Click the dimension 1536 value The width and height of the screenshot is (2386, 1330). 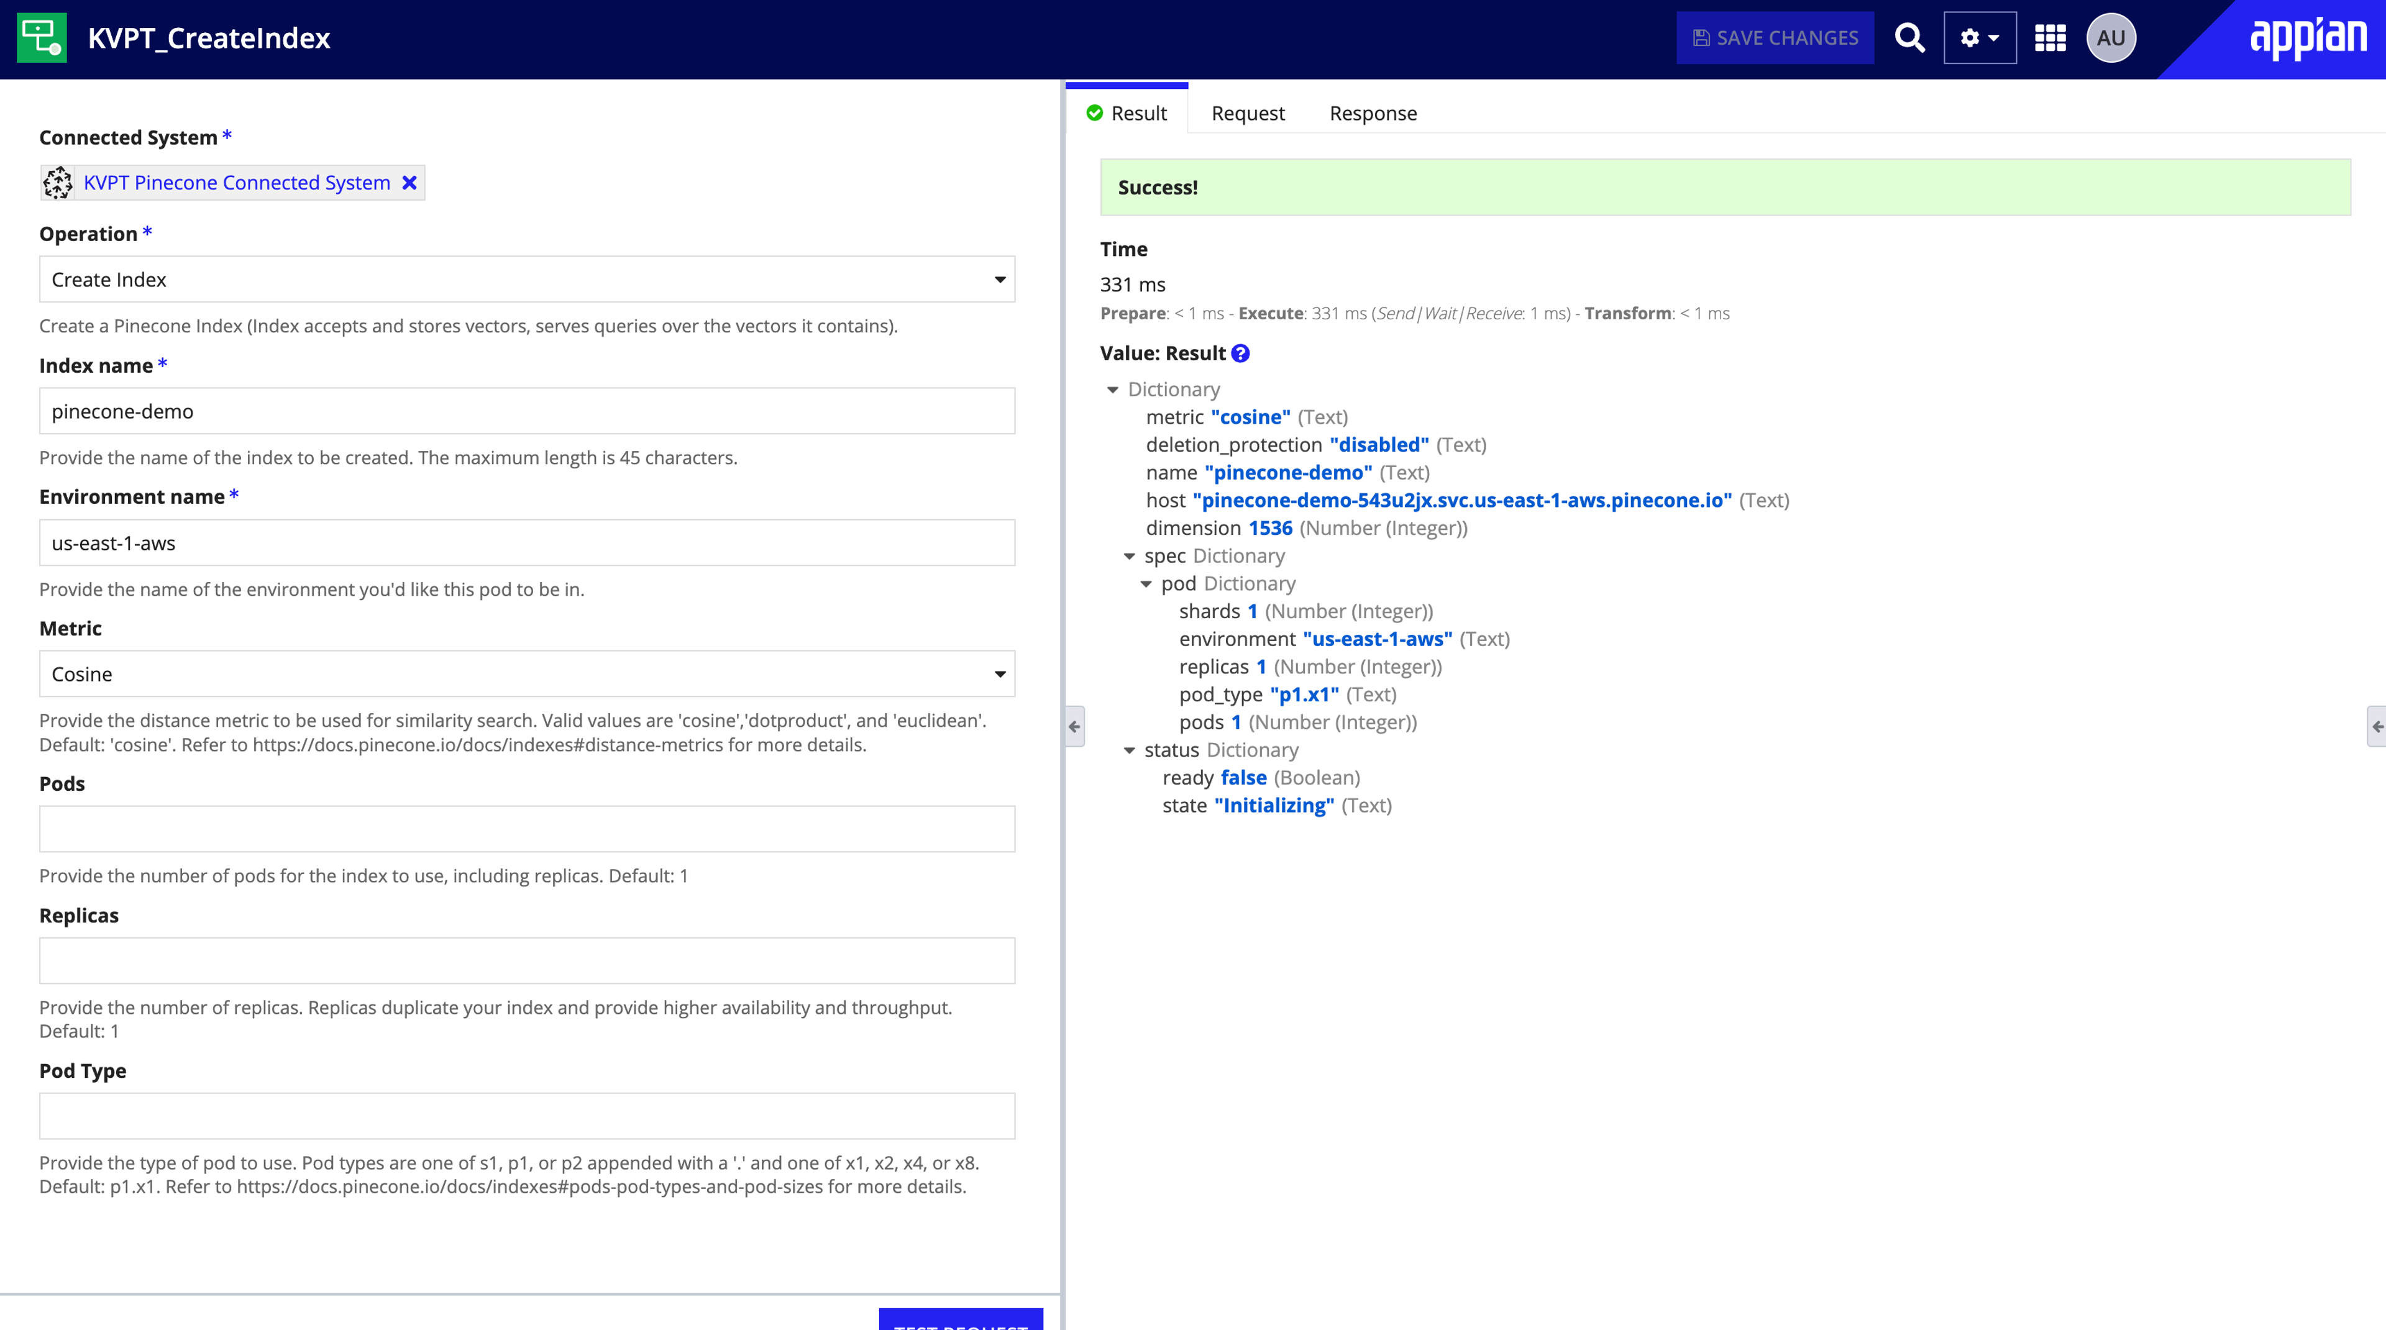1270,528
